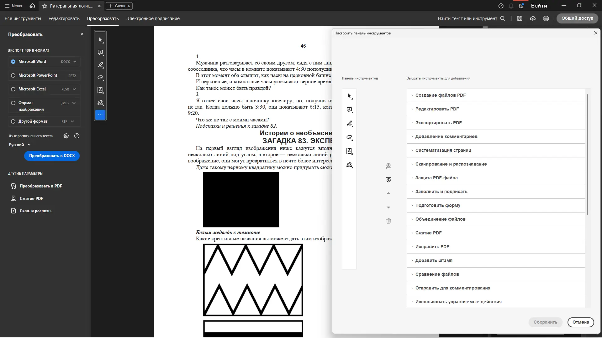
Task: Select Microsoft Excel export format
Action: [13, 89]
